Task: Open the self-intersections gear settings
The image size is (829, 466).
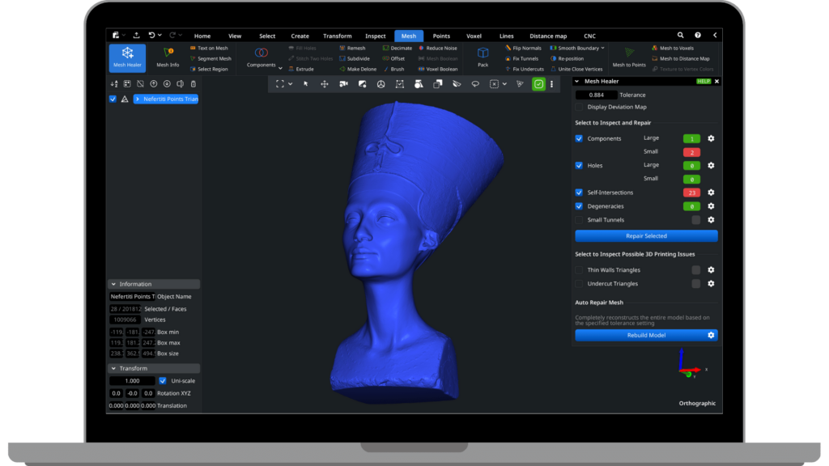Action: point(711,193)
